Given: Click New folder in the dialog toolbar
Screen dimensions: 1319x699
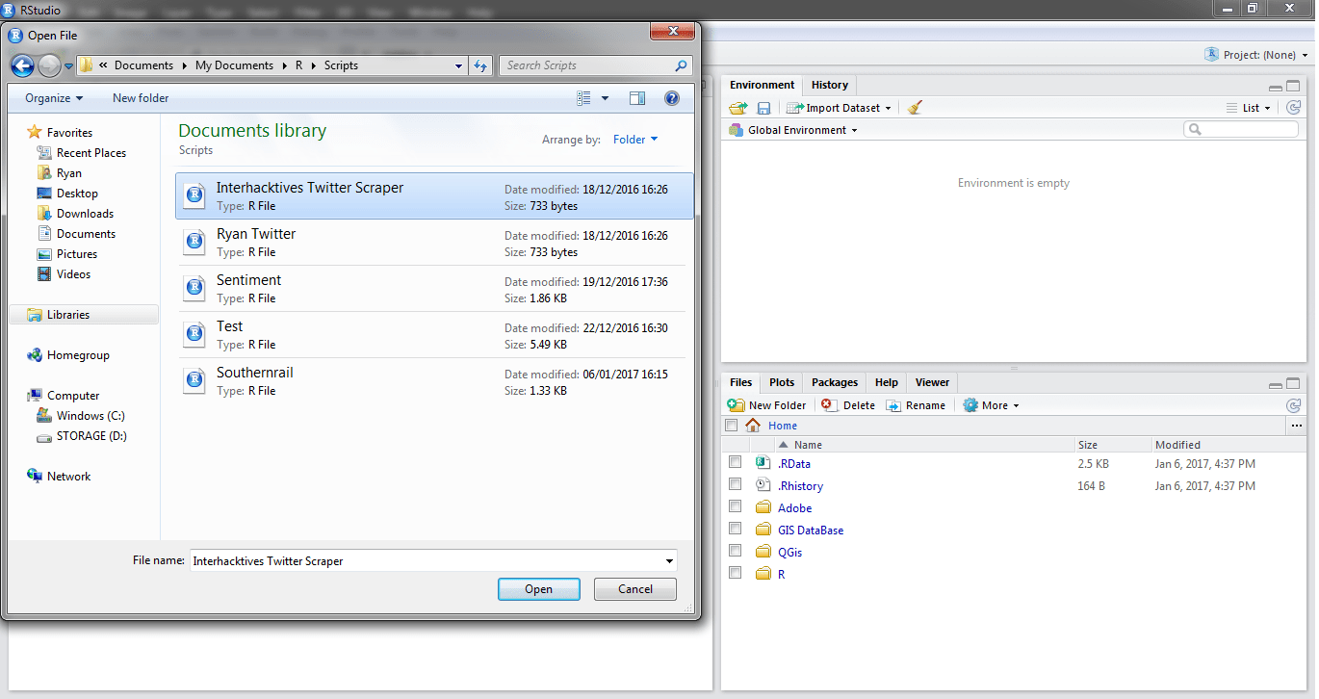Looking at the screenshot, I should (x=141, y=98).
